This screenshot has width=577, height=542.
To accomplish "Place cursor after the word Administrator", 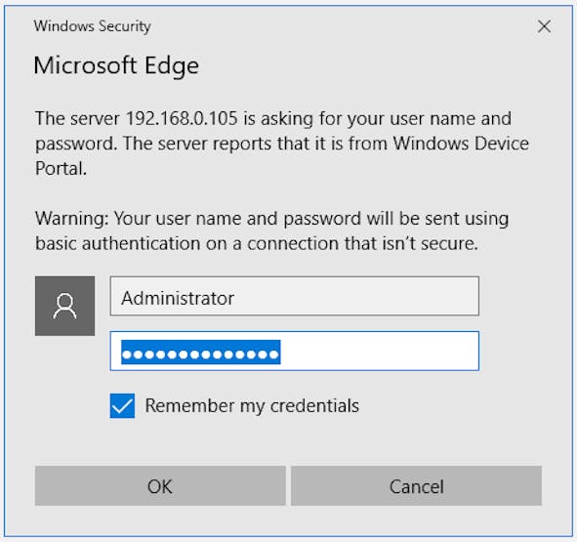I will point(234,298).
